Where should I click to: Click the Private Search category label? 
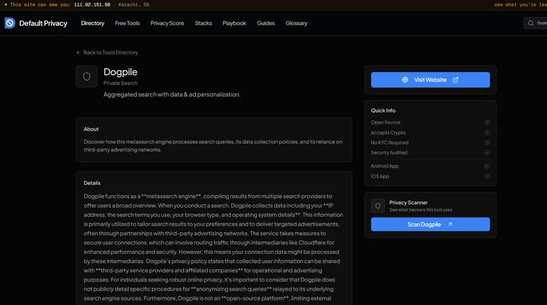point(120,83)
